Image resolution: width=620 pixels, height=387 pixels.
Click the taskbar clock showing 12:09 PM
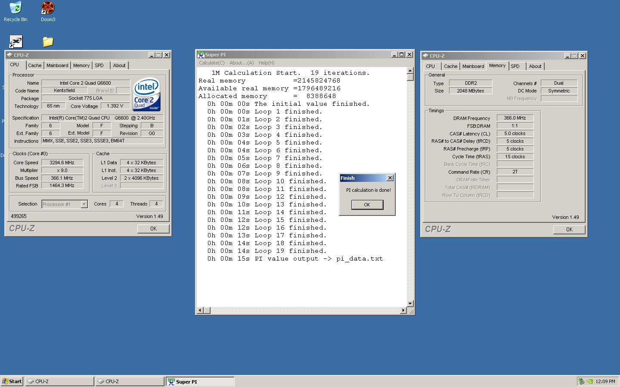[606, 381]
